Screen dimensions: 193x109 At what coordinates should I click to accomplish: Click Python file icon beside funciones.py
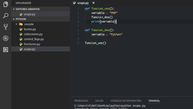[21, 44]
